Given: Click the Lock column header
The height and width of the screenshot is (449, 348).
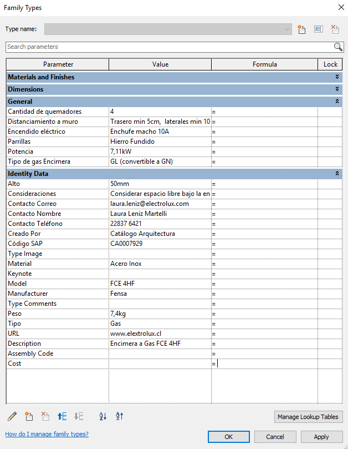Looking at the screenshot, I should tap(330, 64).
